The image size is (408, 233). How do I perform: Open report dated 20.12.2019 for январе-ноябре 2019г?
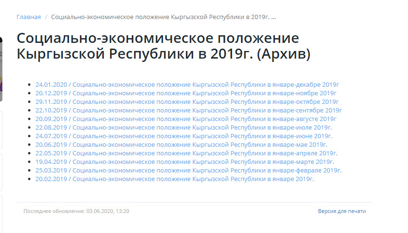click(x=186, y=93)
